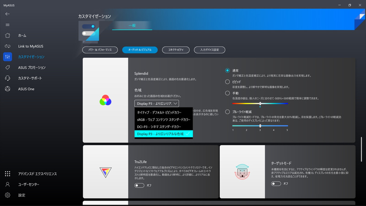
Task: Click the ASUS promotion tag icon
Action: 7,67
